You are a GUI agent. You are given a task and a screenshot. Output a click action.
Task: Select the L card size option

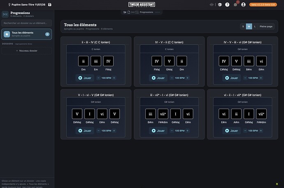click(x=255, y=27)
